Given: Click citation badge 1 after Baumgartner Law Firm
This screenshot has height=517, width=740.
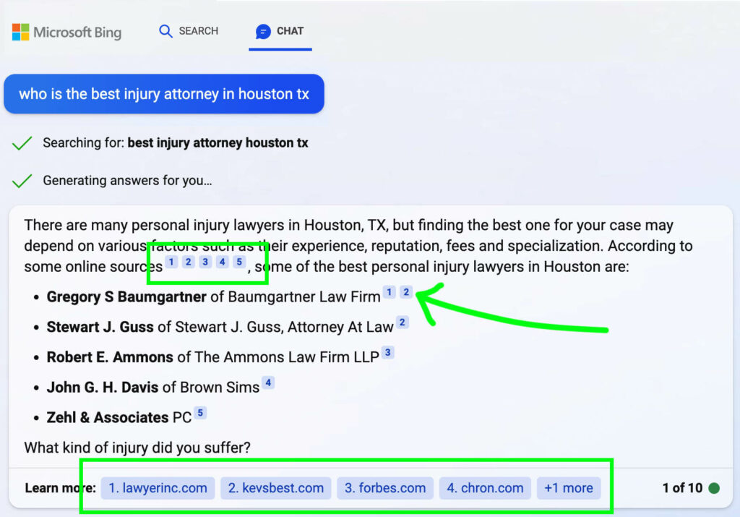Looking at the screenshot, I should point(390,292).
